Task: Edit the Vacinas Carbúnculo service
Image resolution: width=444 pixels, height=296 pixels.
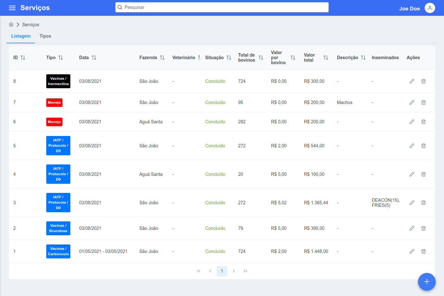Action: click(x=412, y=251)
